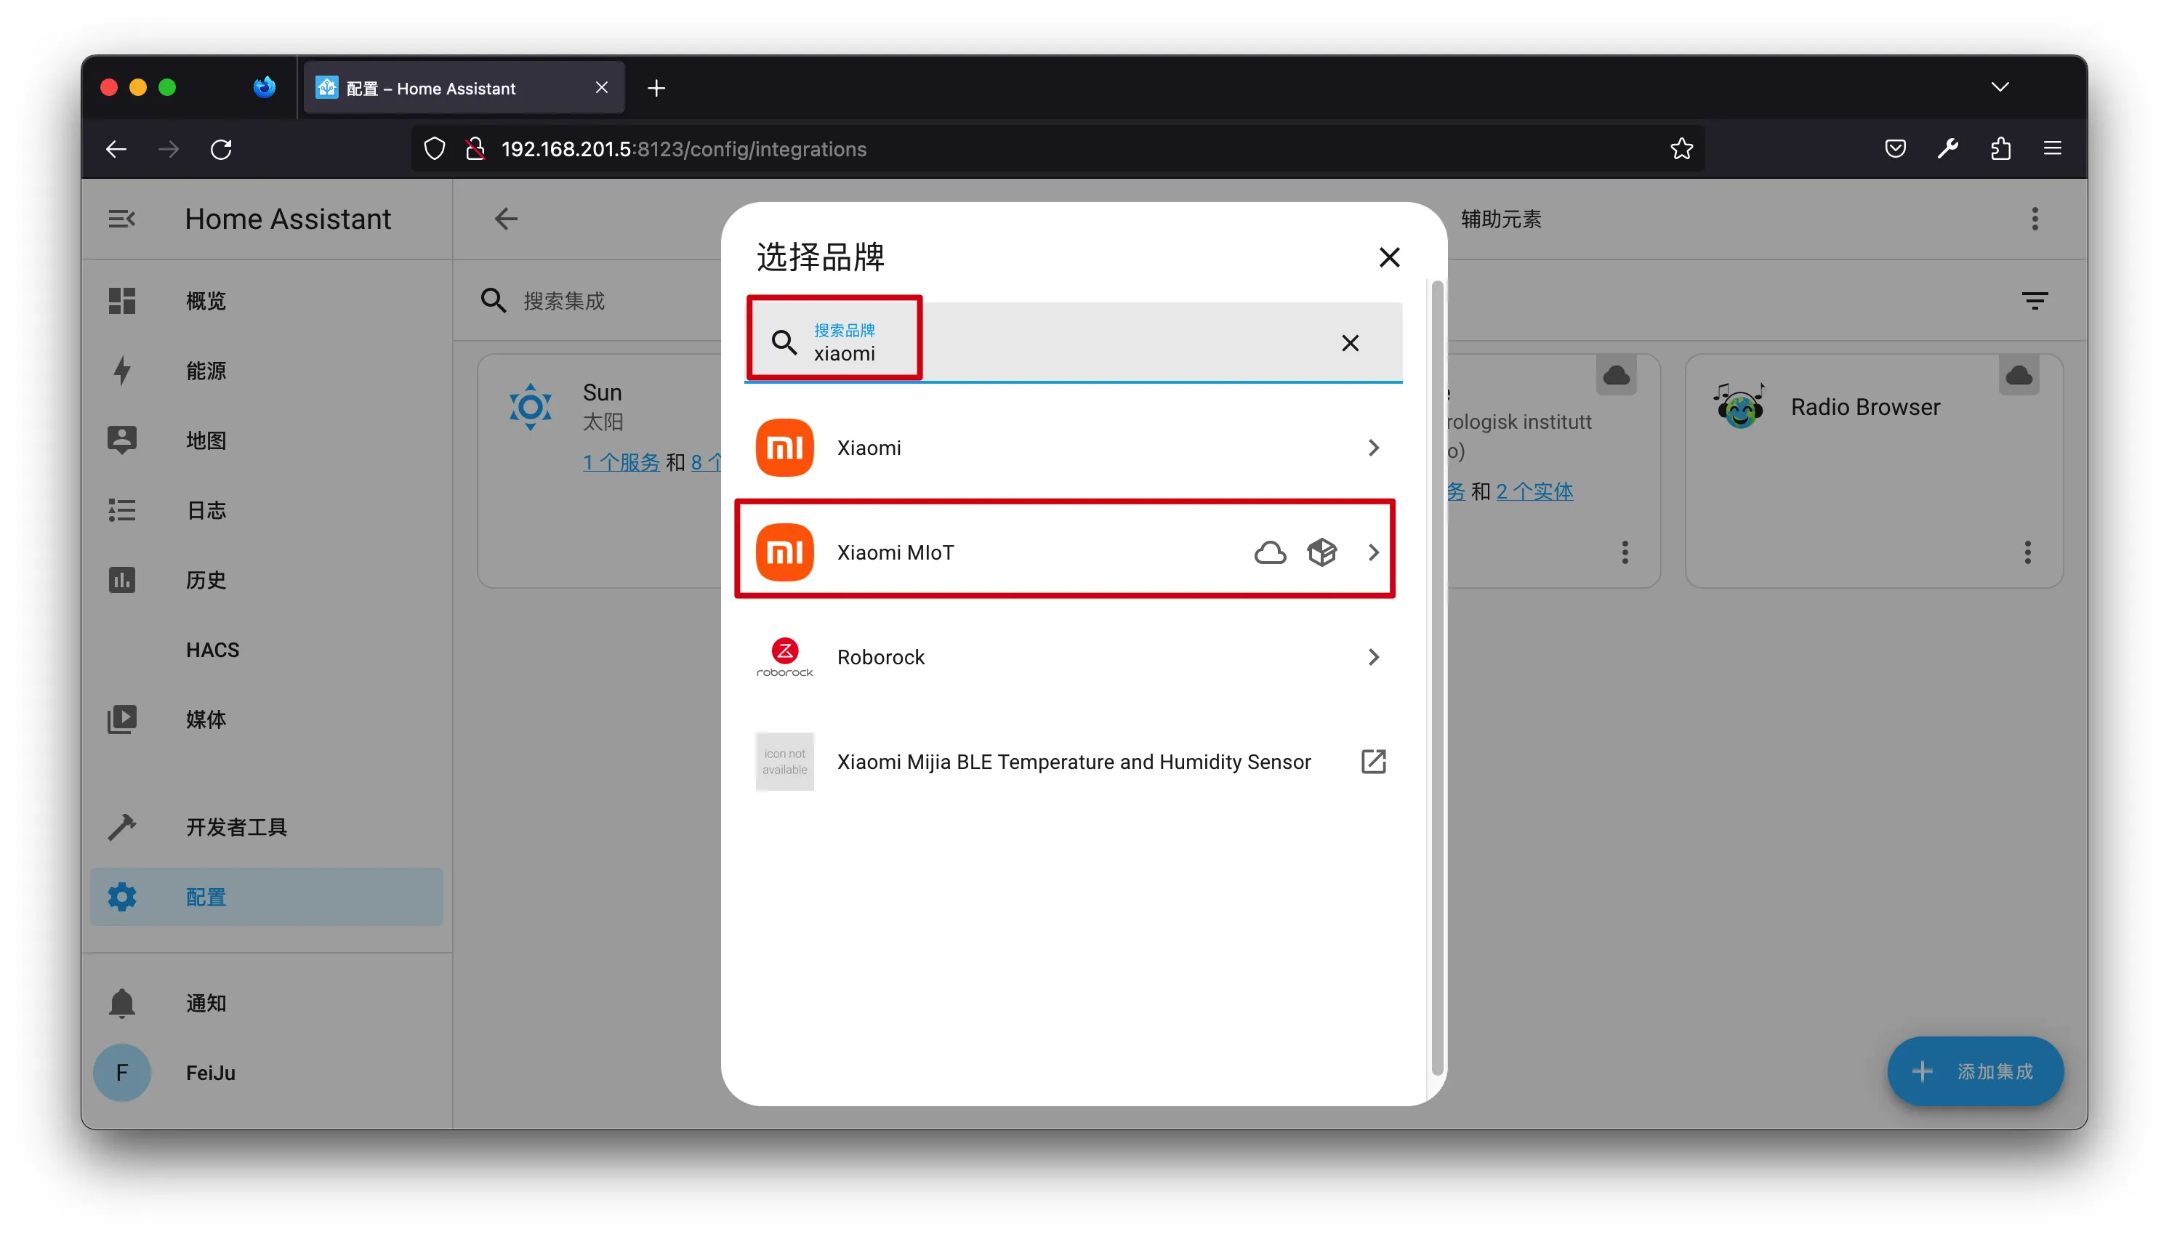Click the integrations filter icon
Image resolution: width=2169 pixels, height=1237 pixels.
2034,301
